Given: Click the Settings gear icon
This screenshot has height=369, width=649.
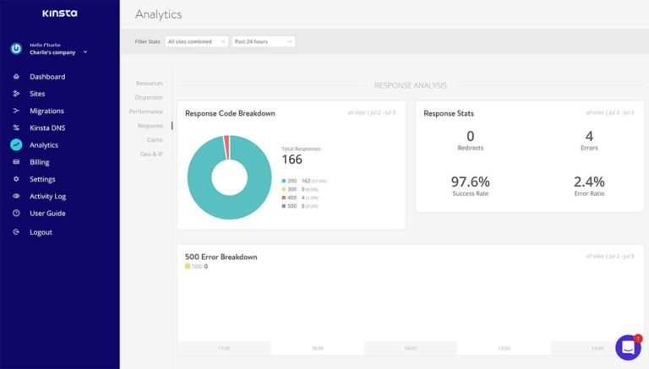Looking at the screenshot, I should pos(16,179).
